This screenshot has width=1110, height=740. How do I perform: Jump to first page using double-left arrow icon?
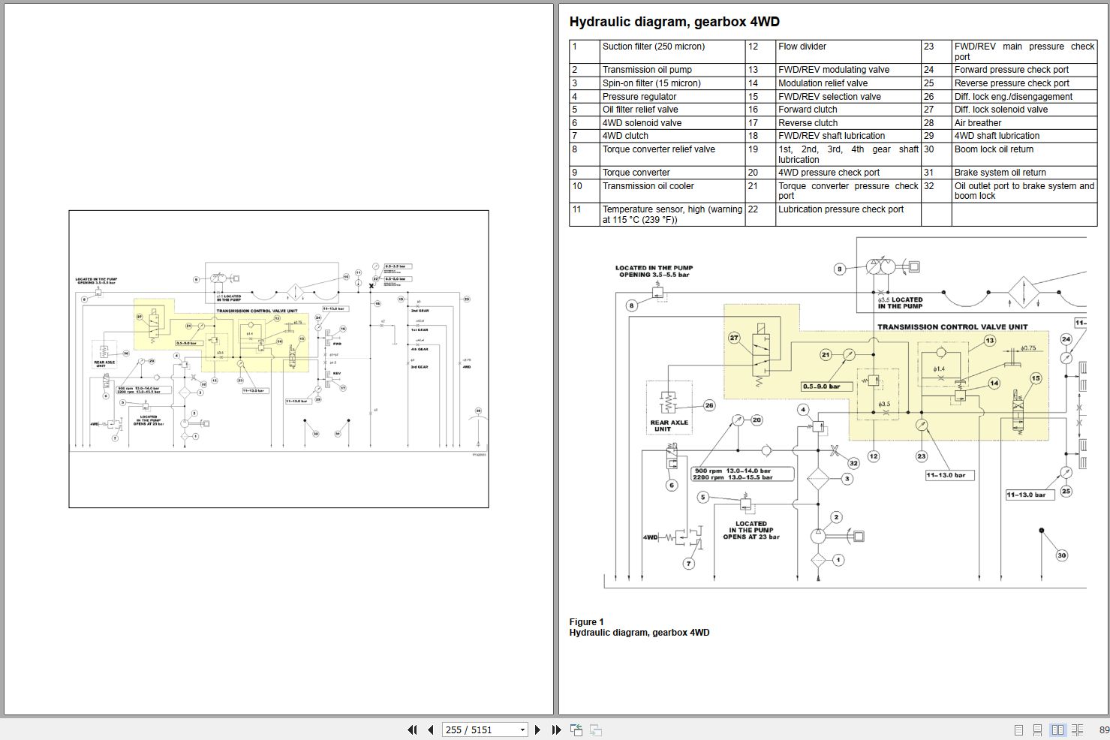(412, 729)
